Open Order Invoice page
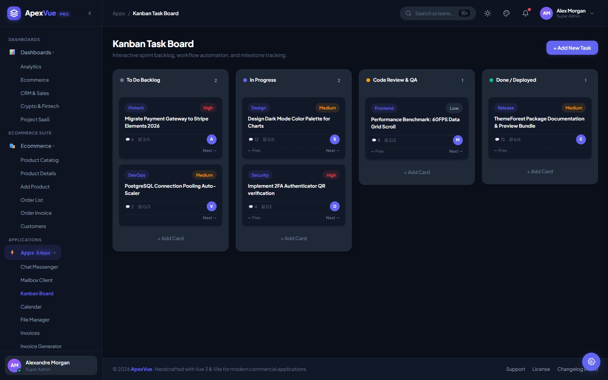The height and width of the screenshot is (380, 608). [36, 213]
